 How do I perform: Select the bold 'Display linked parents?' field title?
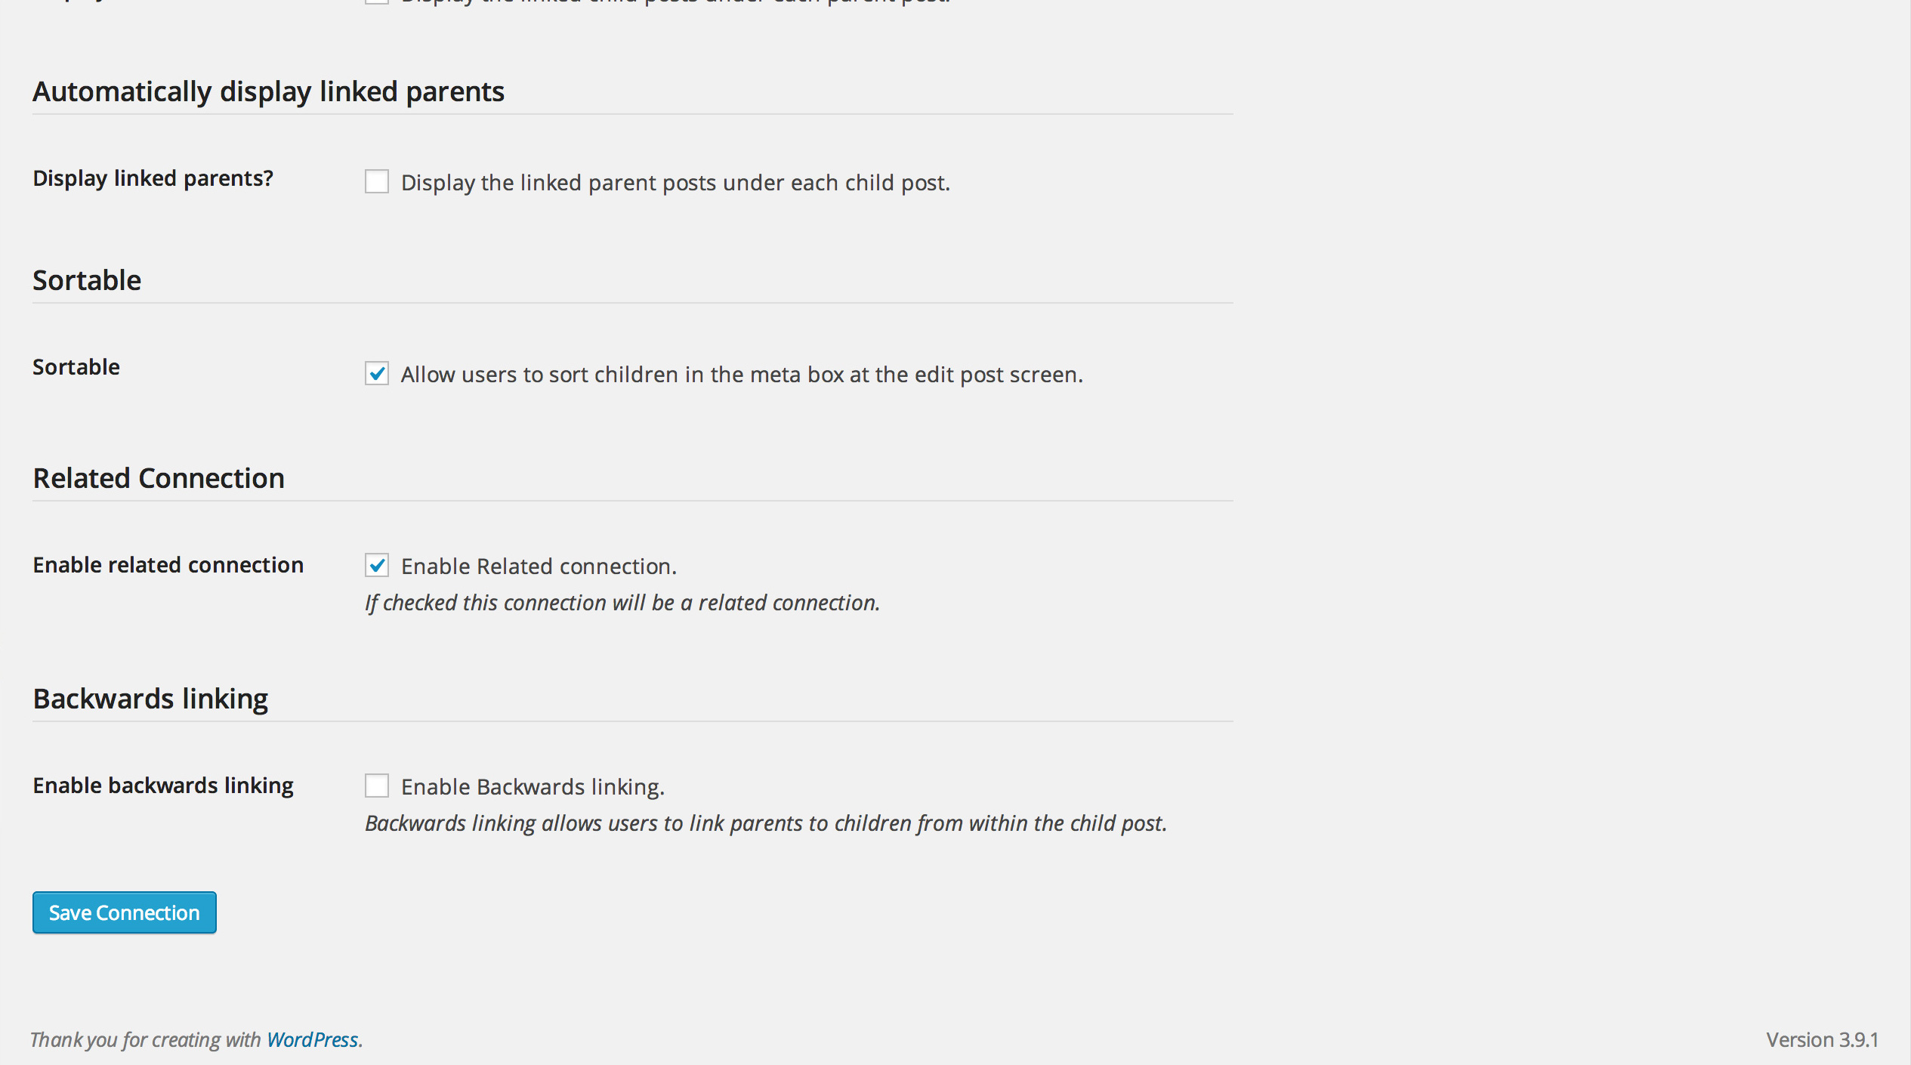153,178
